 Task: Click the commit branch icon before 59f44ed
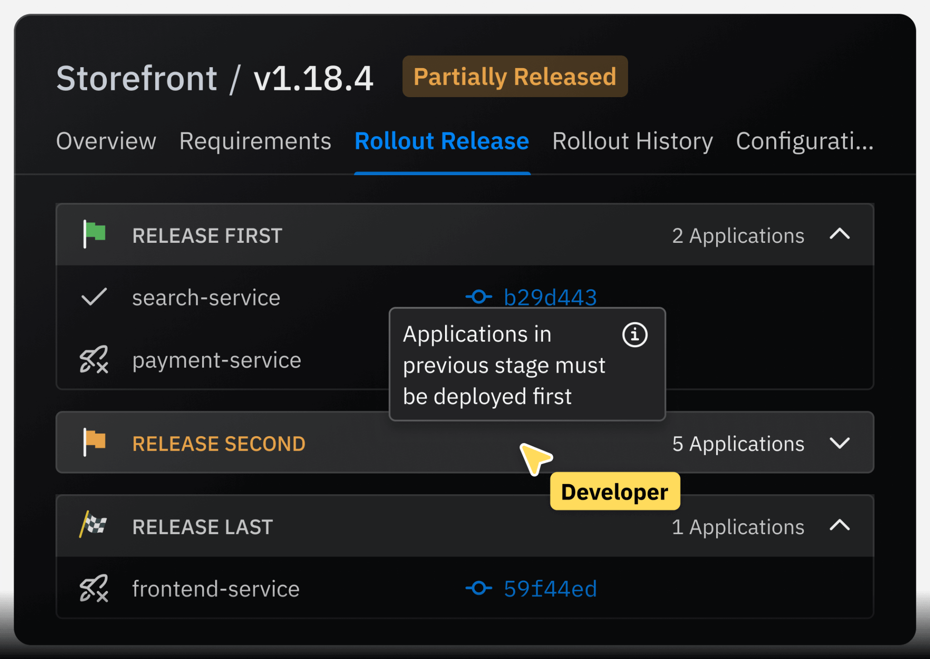coord(478,589)
